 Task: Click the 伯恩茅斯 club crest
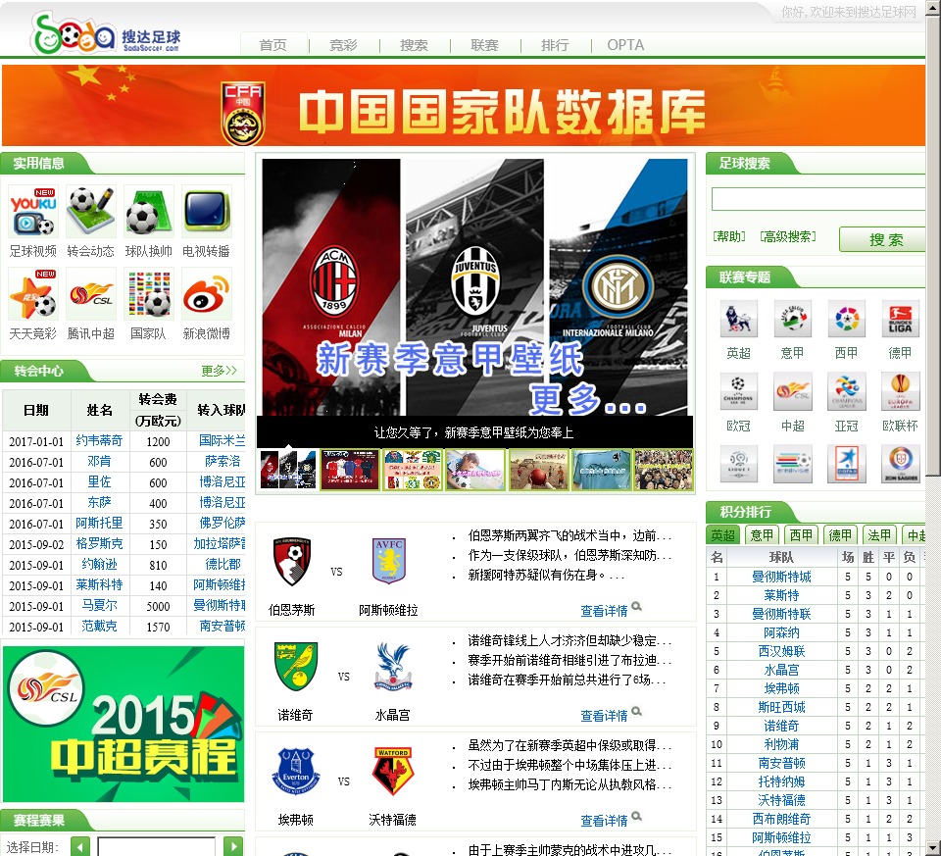292,561
